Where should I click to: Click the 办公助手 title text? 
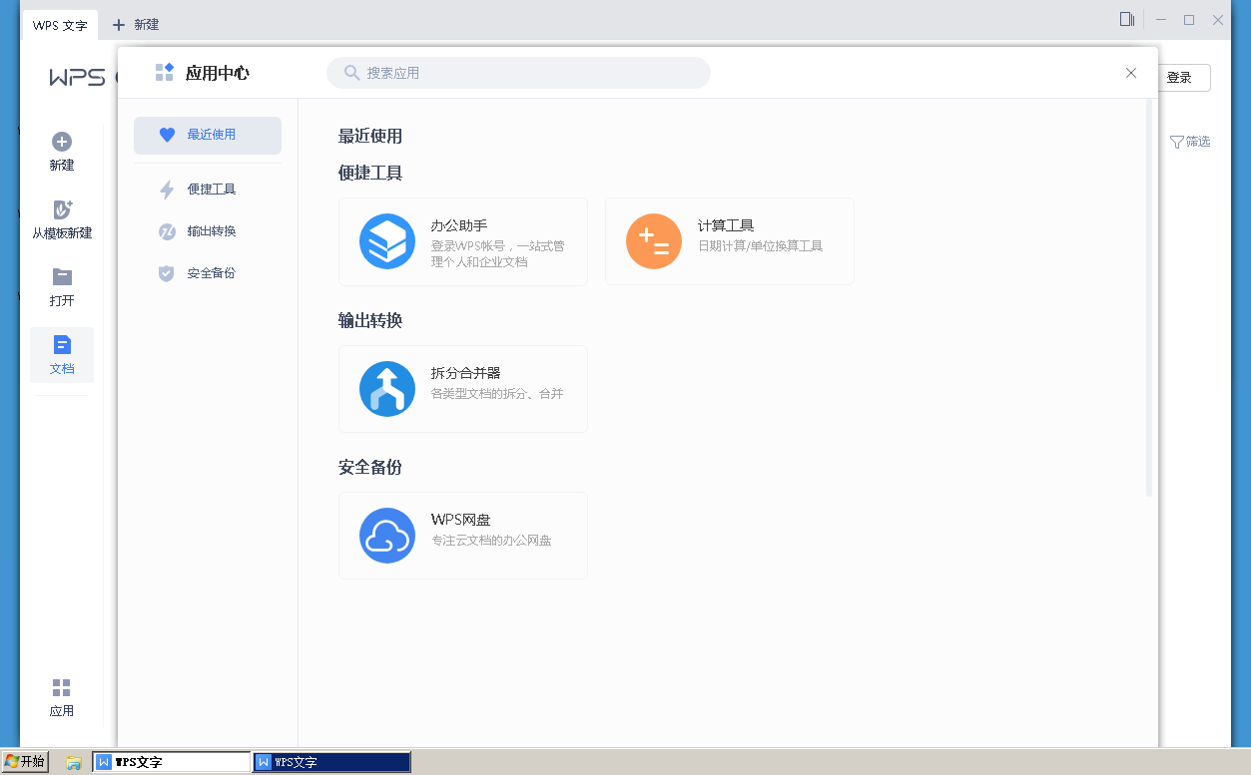click(459, 226)
